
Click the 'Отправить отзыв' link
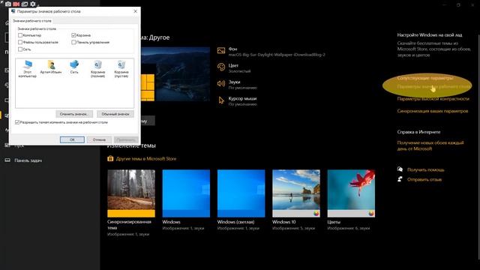424,179
